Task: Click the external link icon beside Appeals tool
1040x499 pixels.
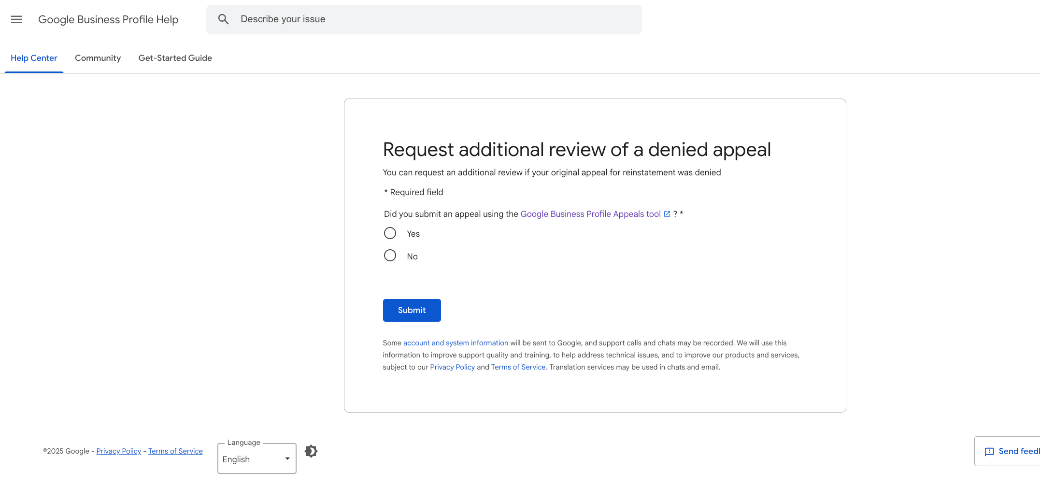Action: point(667,214)
